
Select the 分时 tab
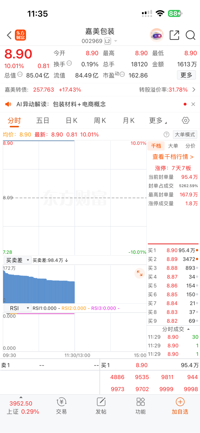(14, 121)
